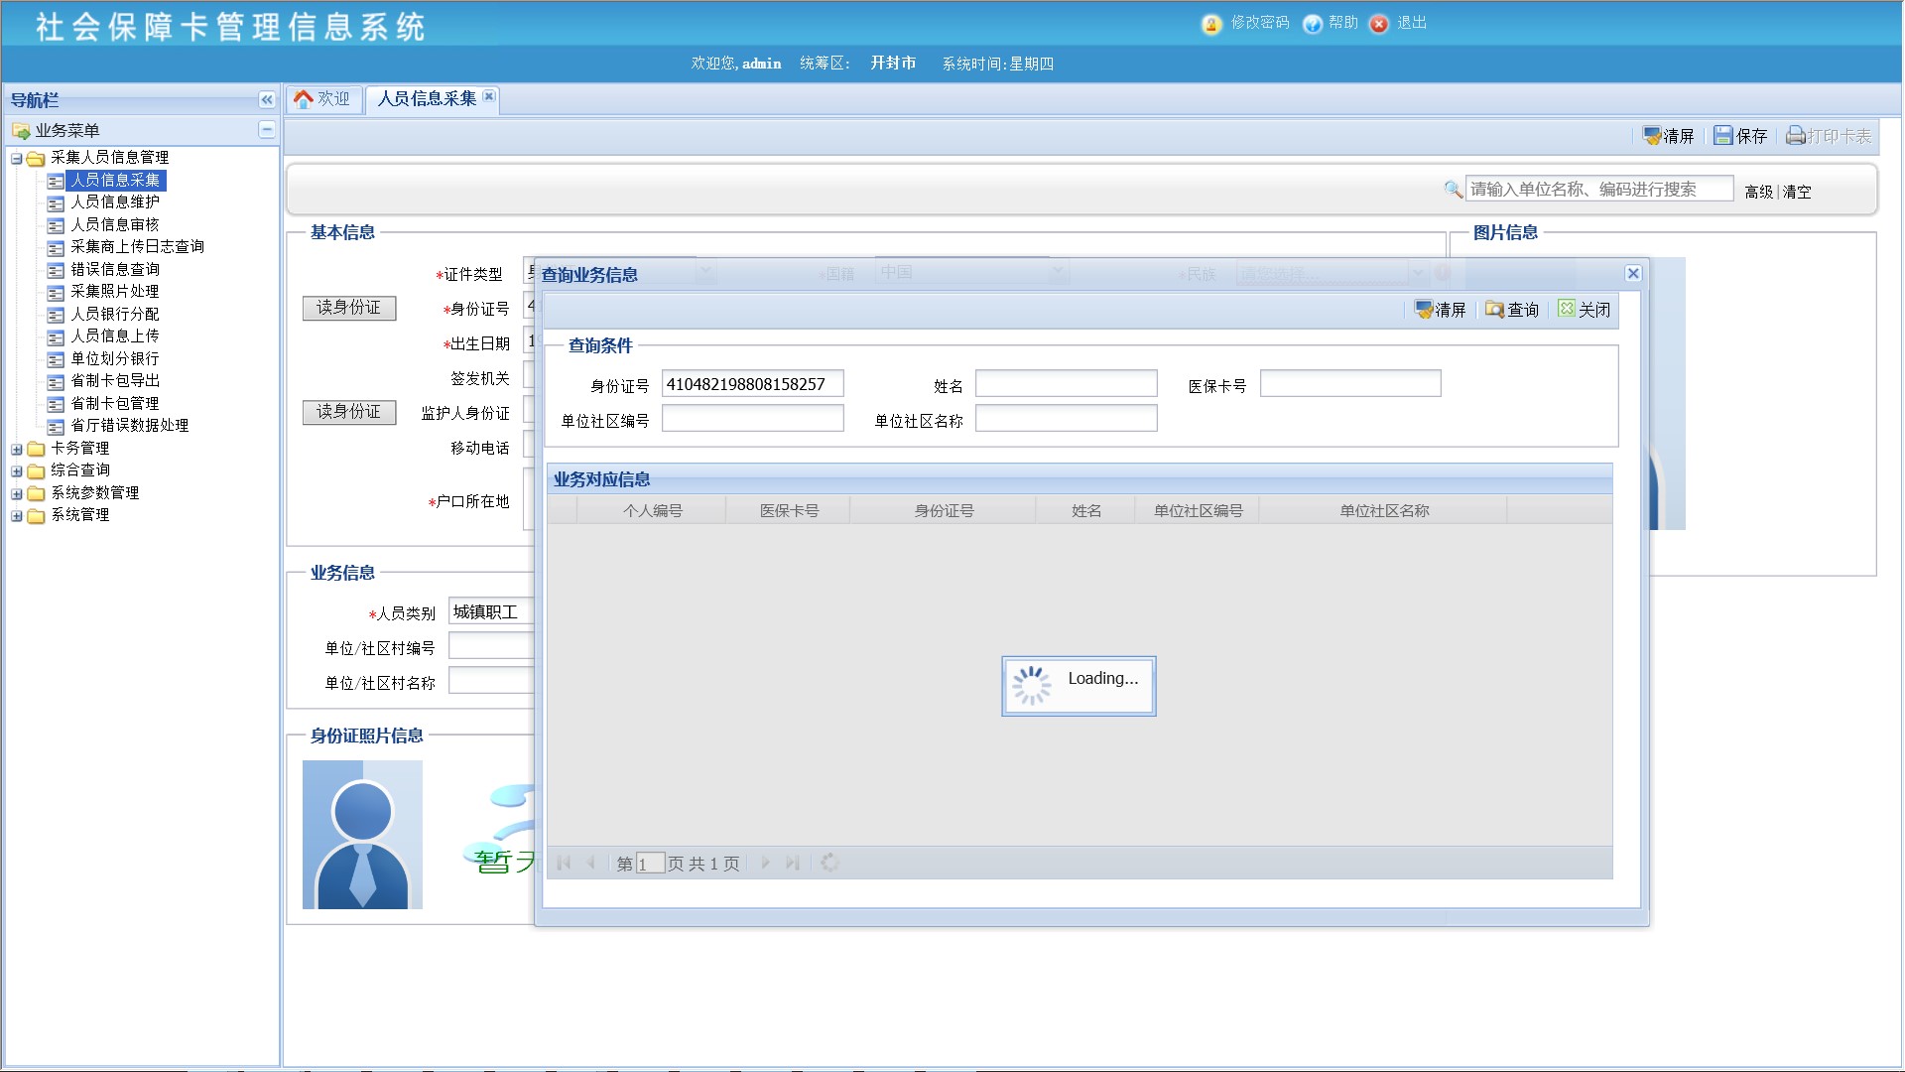1905x1072 pixels.
Task: Click the 单位/社区村编号 input field
Action: tap(491, 646)
